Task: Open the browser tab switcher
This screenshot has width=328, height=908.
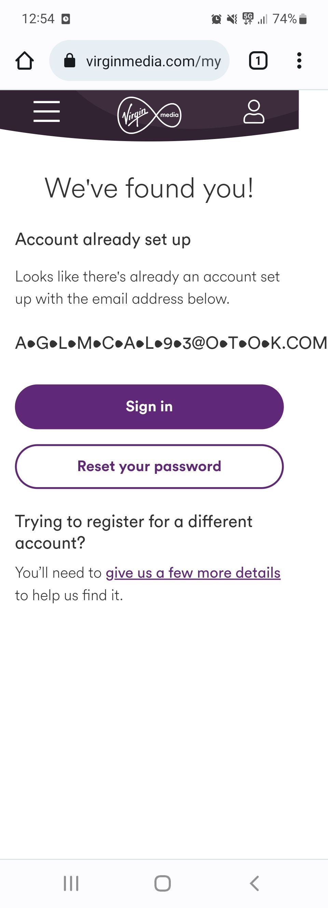Action: 258,60
